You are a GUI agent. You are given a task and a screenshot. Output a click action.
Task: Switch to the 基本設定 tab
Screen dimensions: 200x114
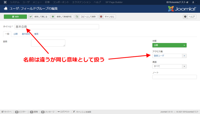point(26,34)
